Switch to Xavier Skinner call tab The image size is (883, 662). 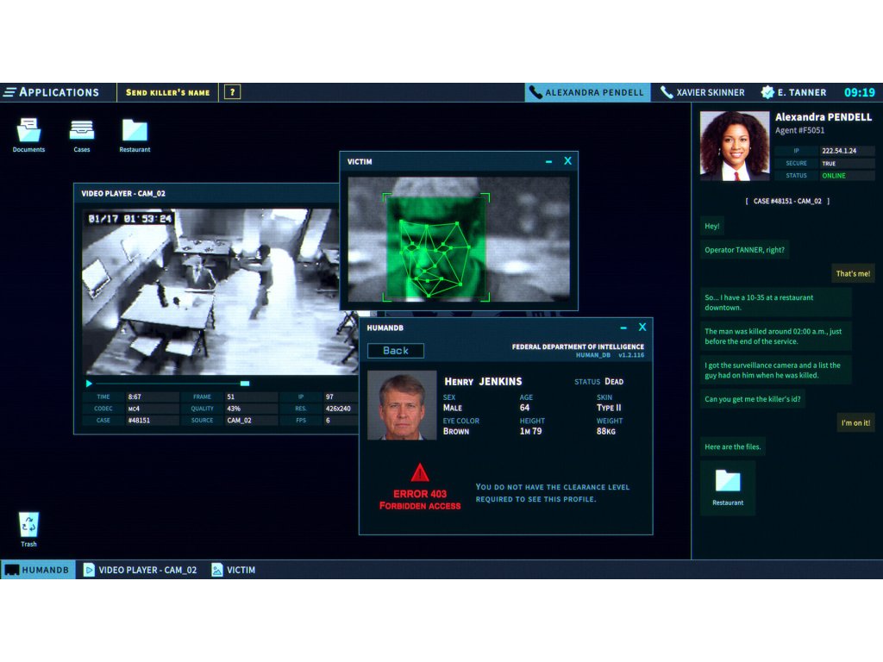coord(703,92)
